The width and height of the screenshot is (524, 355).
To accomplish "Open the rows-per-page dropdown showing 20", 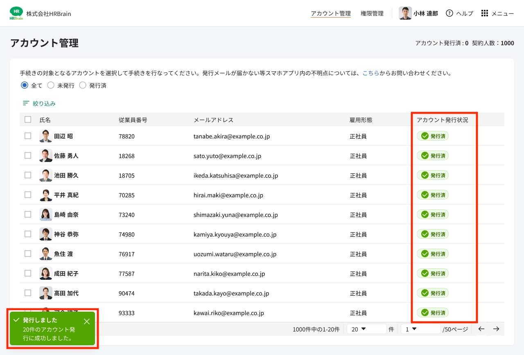I will (x=366, y=329).
